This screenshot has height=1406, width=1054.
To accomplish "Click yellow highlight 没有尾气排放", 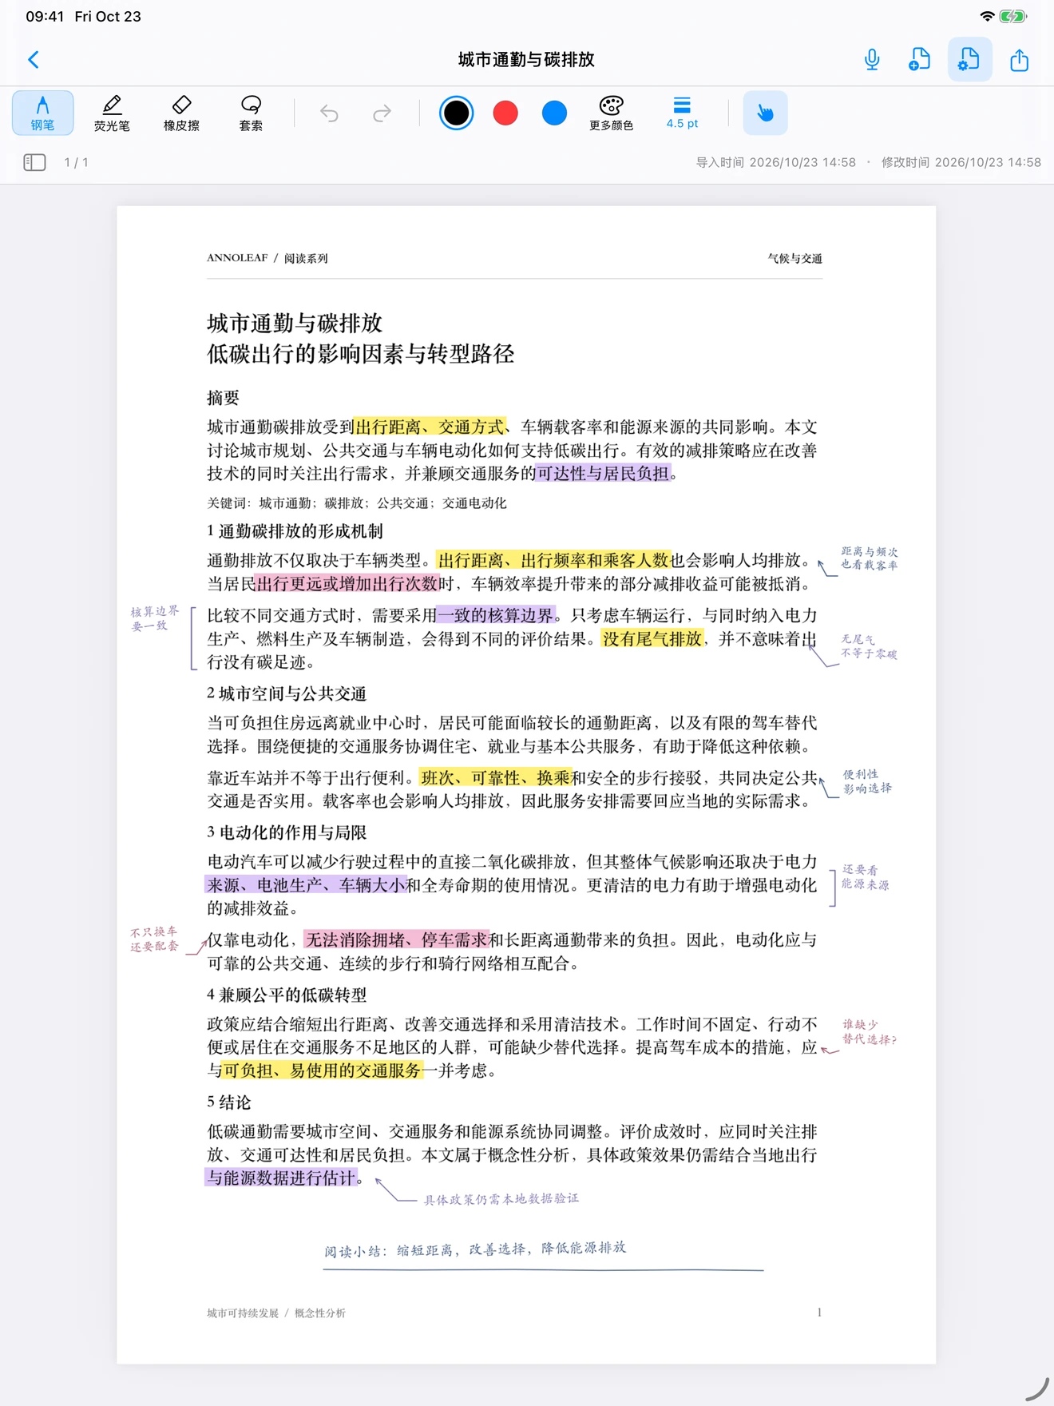I will pos(652,639).
